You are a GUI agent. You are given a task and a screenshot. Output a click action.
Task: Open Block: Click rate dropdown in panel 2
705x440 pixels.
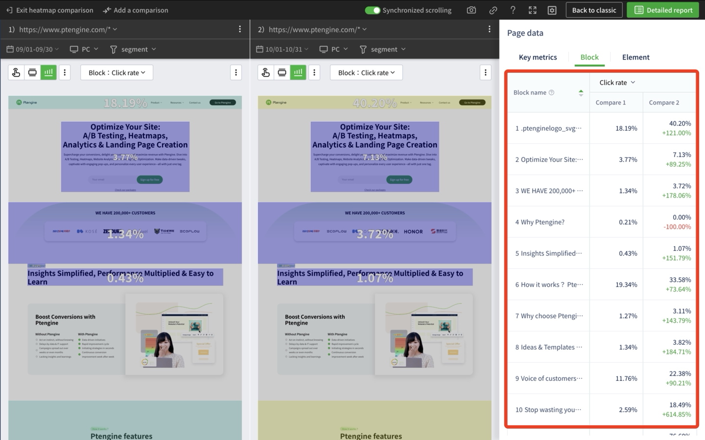(366, 72)
